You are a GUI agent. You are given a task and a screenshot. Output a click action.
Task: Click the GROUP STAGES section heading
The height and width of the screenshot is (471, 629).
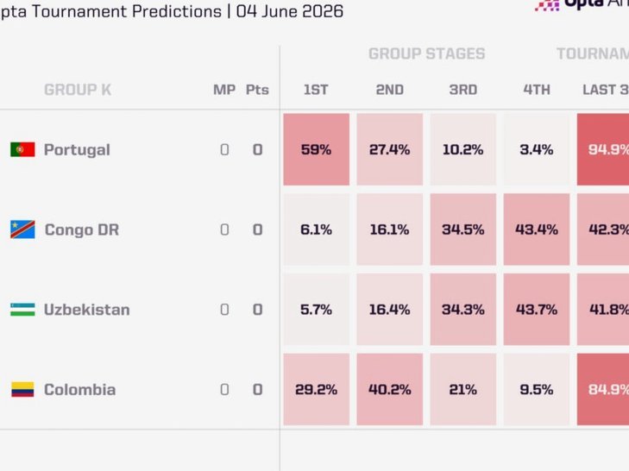[x=427, y=53]
